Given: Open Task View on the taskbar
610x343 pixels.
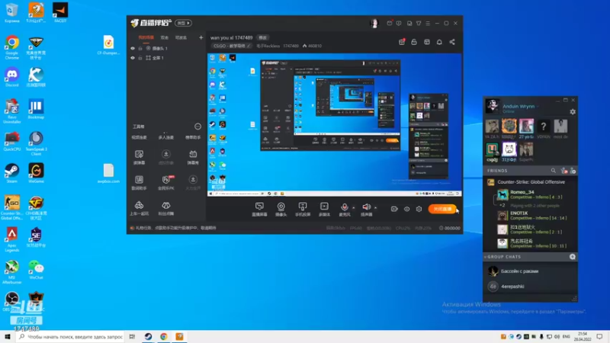Looking at the screenshot, I should click(132, 337).
